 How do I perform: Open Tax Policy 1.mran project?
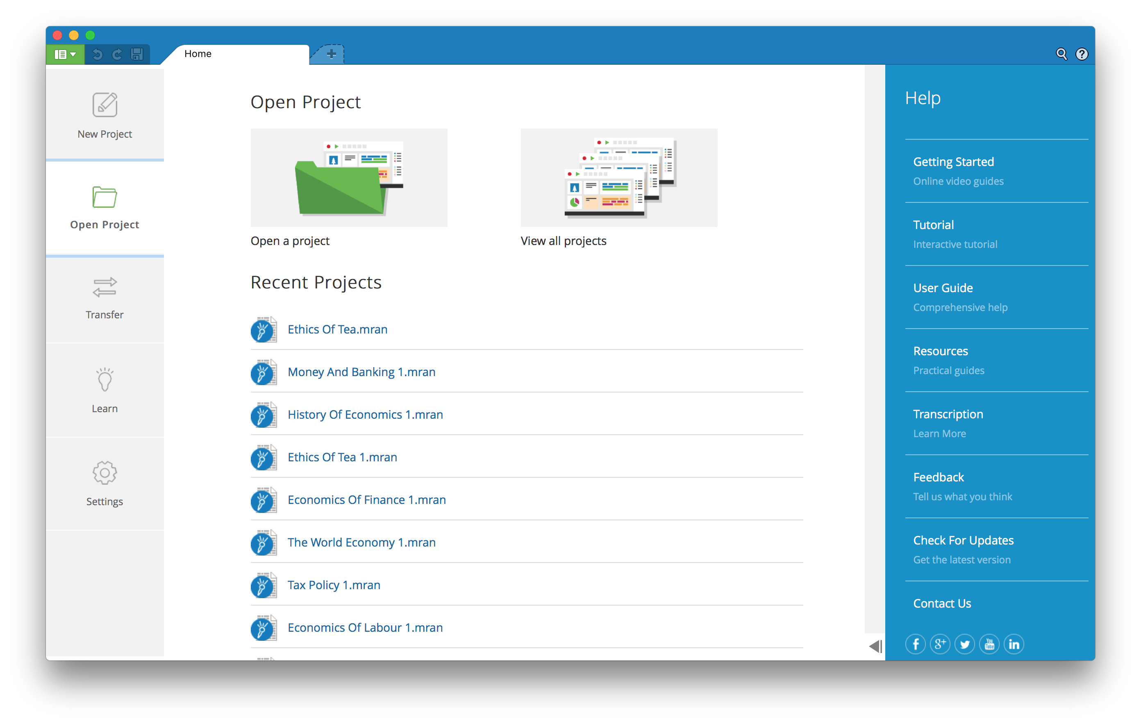(334, 585)
